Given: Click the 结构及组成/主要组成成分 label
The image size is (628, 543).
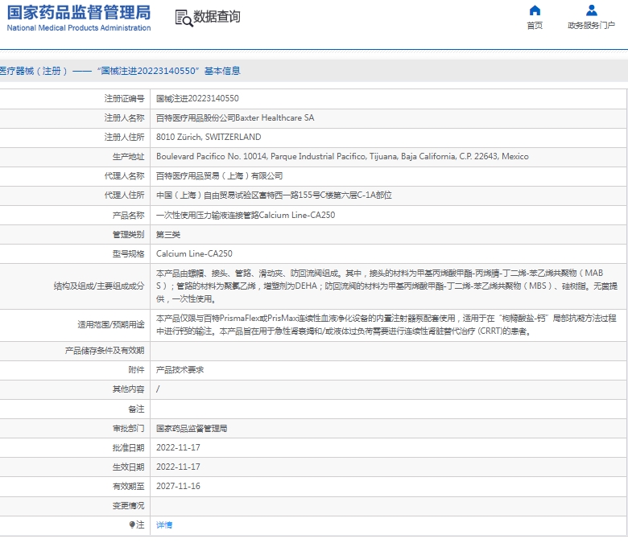Looking at the screenshot, I should pos(99,286).
